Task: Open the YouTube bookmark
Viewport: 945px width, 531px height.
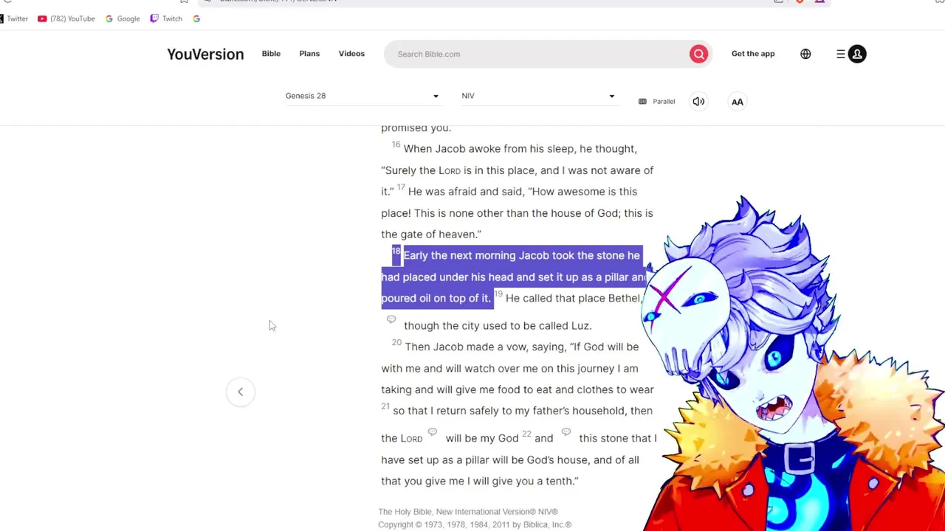Action: tap(66, 18)
